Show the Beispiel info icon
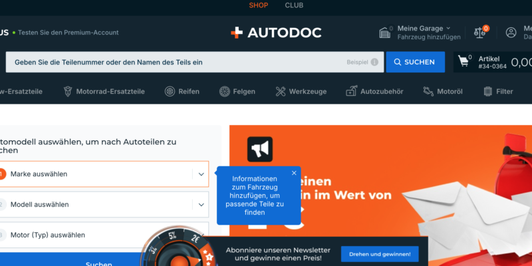The image size is (532, 266). (x=374, y=62)
